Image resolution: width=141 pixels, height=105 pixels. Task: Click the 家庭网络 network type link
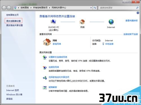coord(57,44)
